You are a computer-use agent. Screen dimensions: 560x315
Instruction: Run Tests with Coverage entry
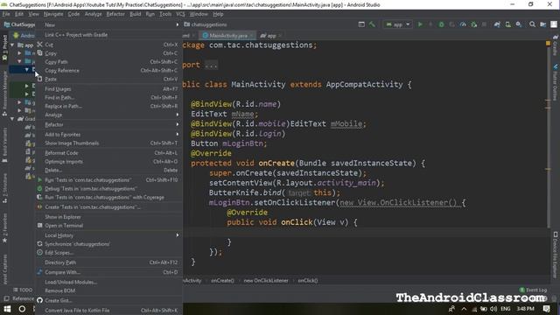[108, 197]
